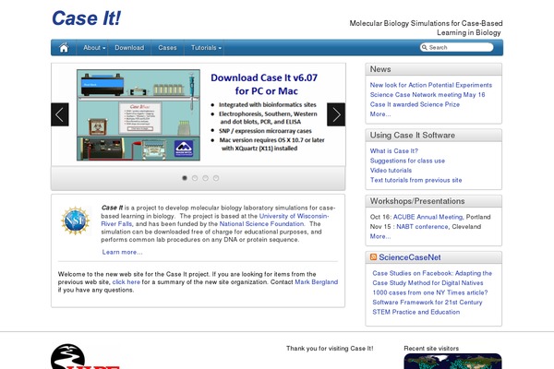Open the Cases menu item
The width and height of the screenshot is (554, 369).
[x=167, y=48]
